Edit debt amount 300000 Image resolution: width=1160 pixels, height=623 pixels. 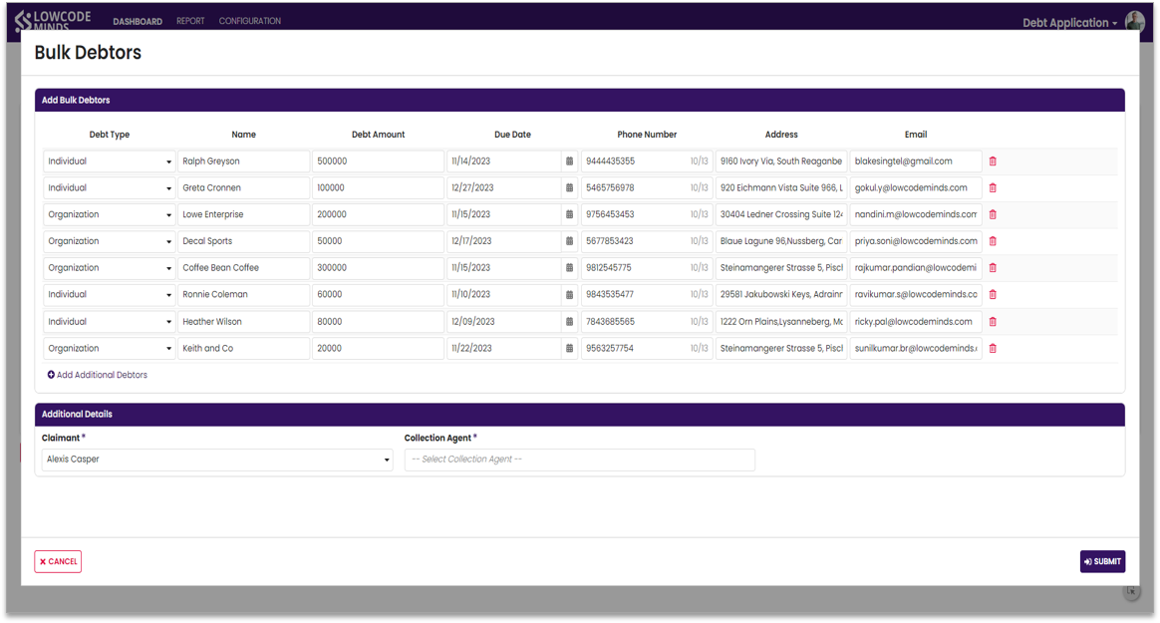coord(378,268)
